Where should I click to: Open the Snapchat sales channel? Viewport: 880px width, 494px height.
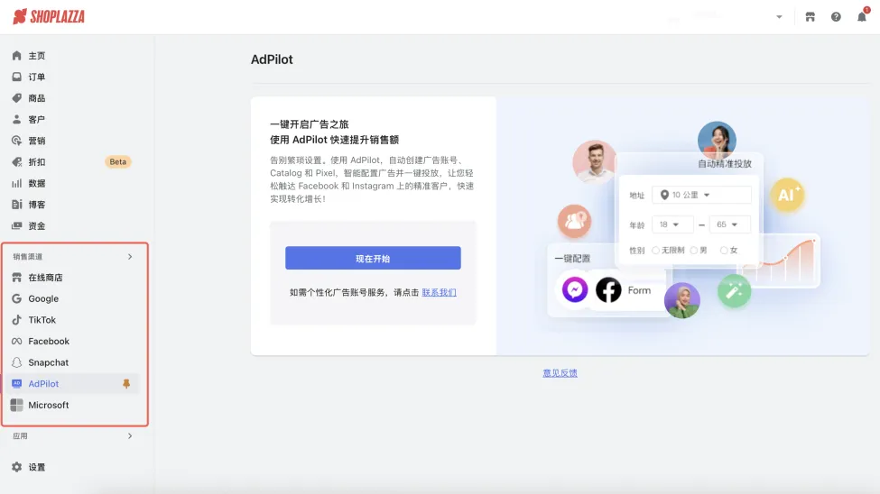click(48, 362)
